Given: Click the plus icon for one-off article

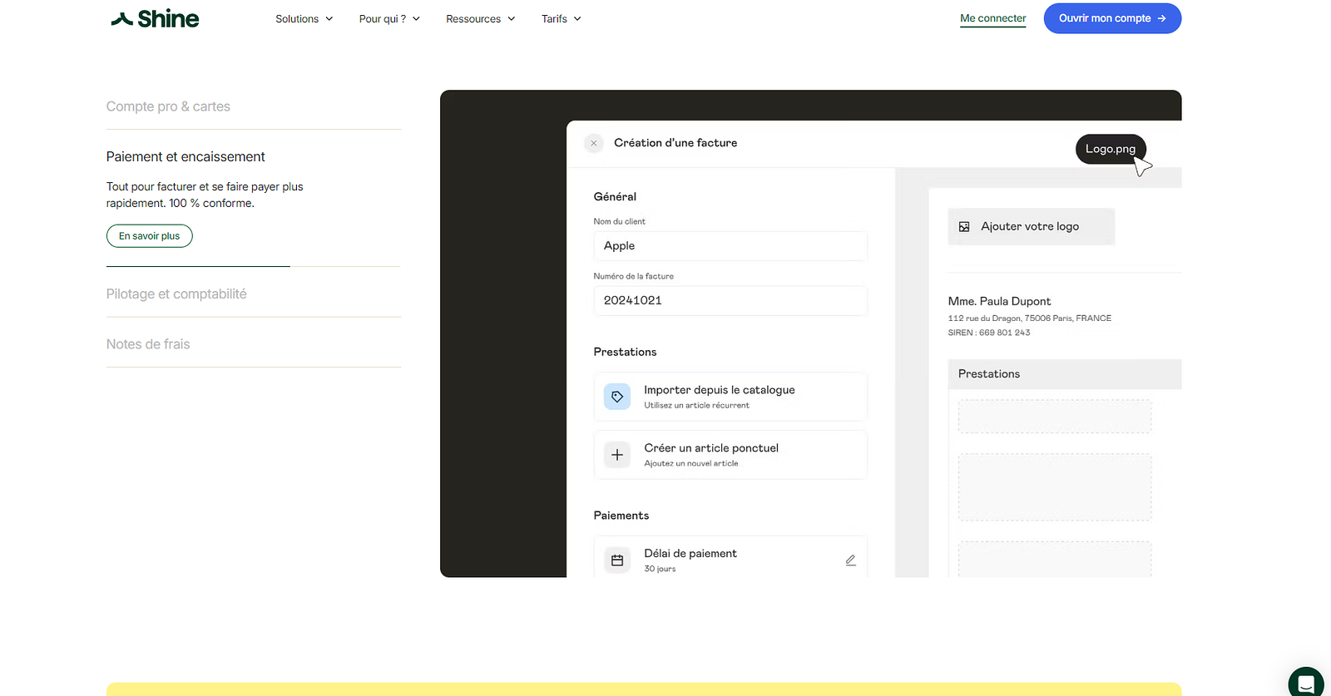Looking at the screenshot, I should pos(617,455).
